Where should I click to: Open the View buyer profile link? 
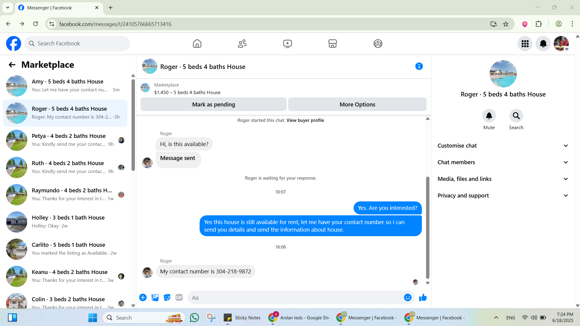(305, 120)
